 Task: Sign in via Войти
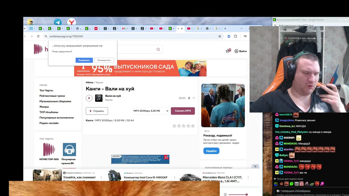(x=240, y=51)
